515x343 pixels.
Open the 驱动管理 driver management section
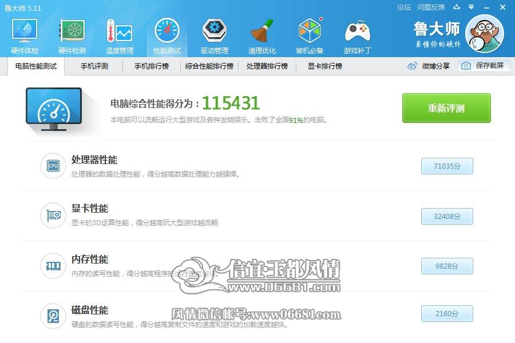(215, 36)
